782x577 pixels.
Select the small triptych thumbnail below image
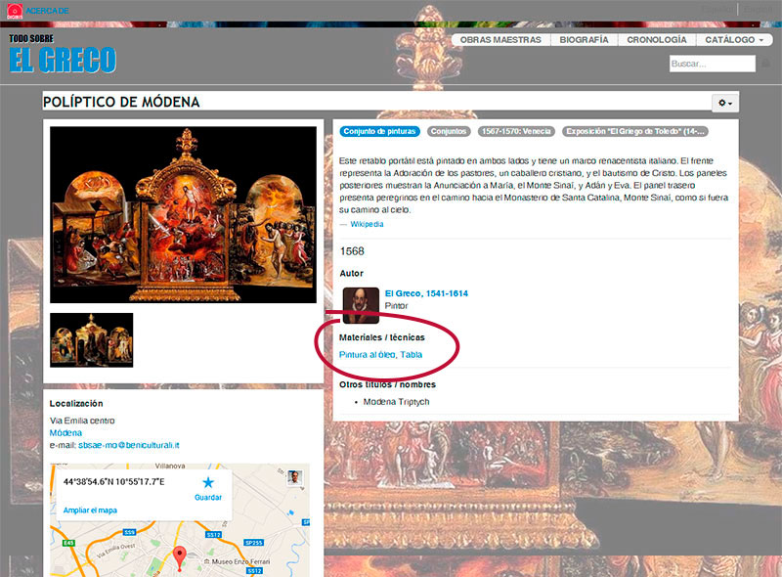pos(91,340)
